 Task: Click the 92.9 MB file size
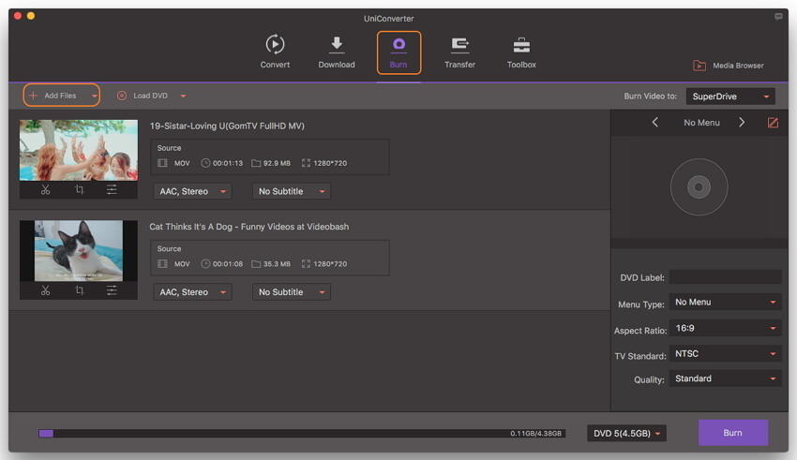[277, 163]
